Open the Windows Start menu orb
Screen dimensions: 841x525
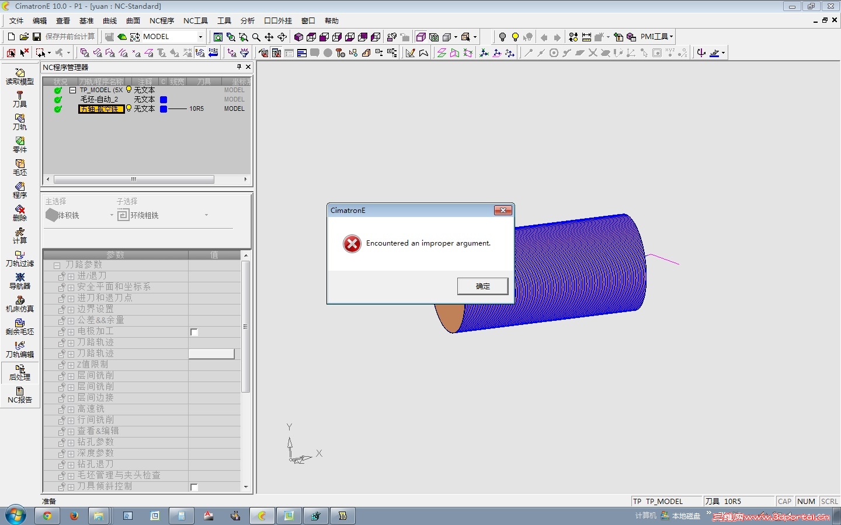tap(16, 516)
